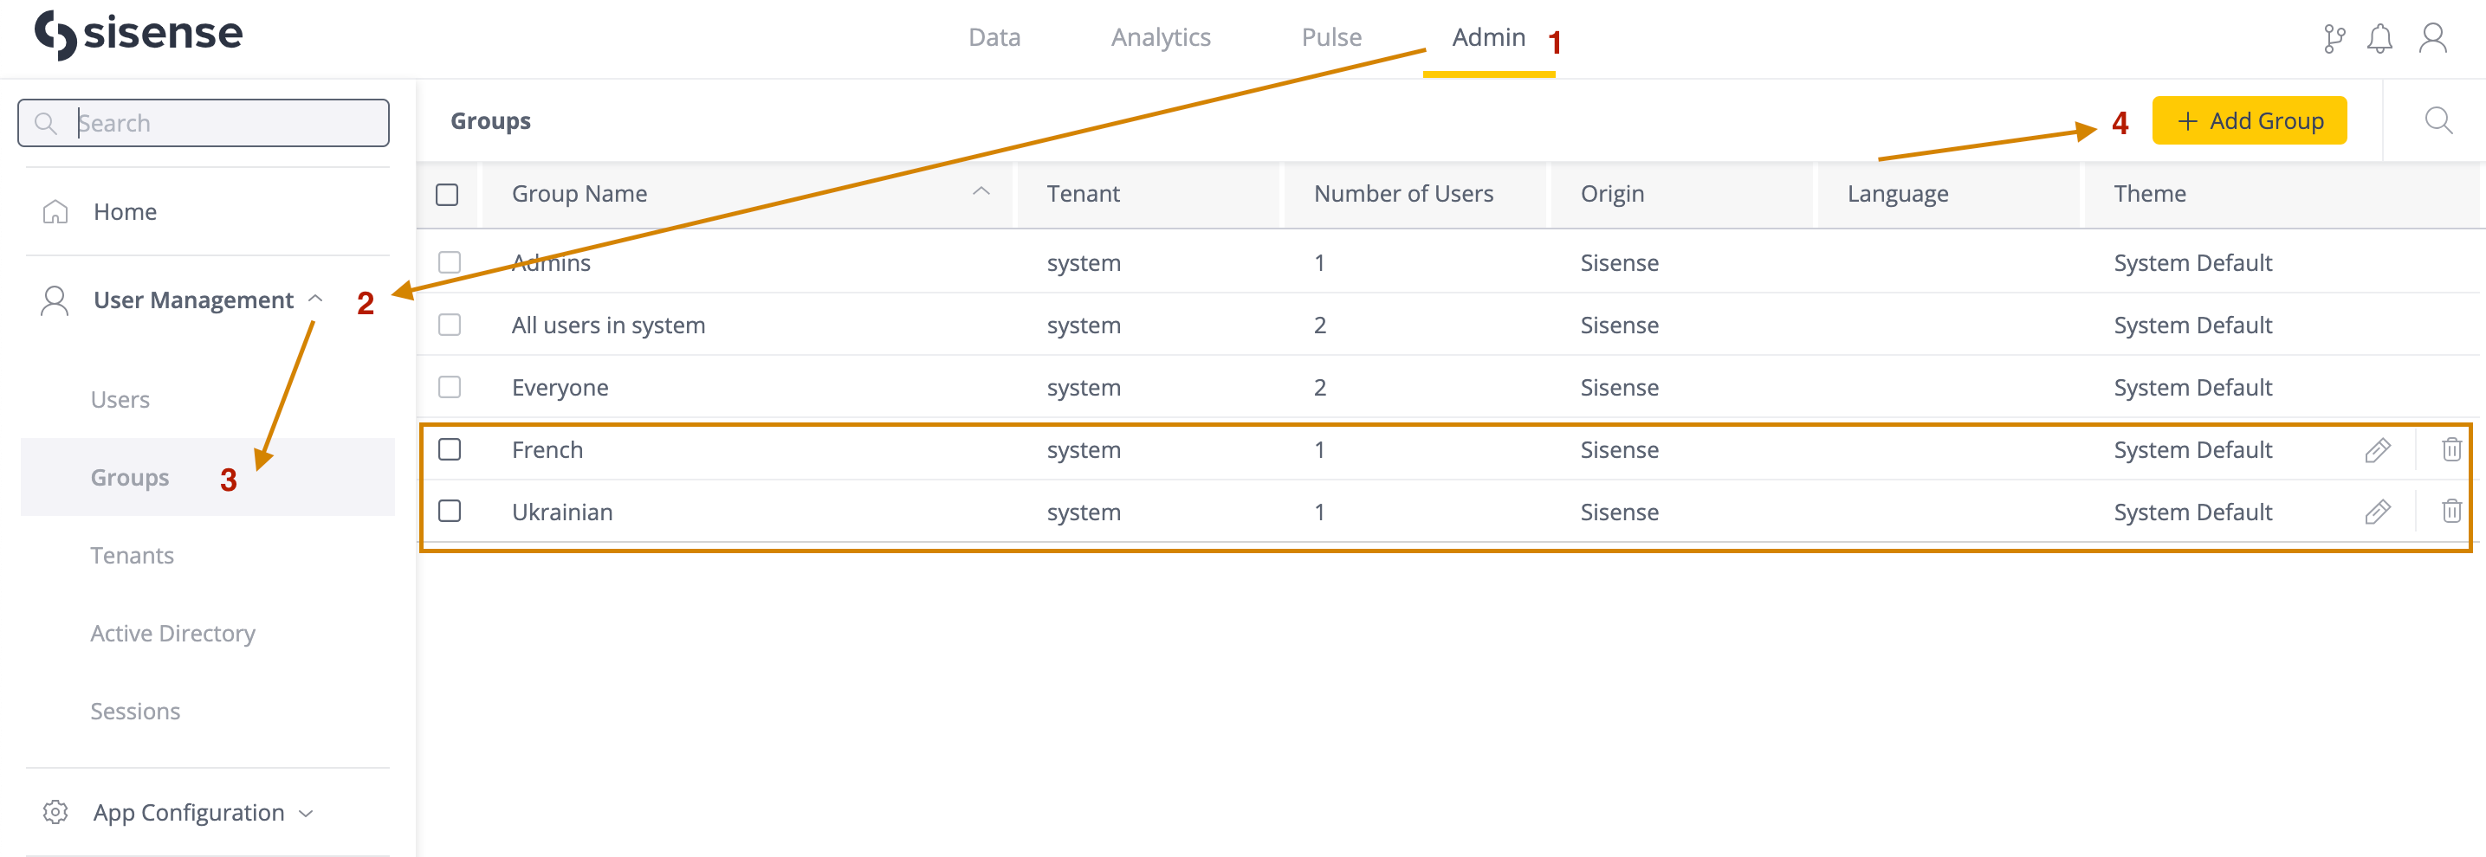Check the French group row checkbox
Image resolution: width=2486 pixels, height=857 pixels.
click(450, 449)
